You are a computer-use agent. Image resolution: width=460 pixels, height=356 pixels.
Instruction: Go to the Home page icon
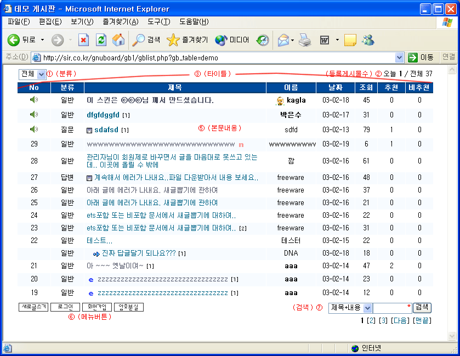point(118,40)
